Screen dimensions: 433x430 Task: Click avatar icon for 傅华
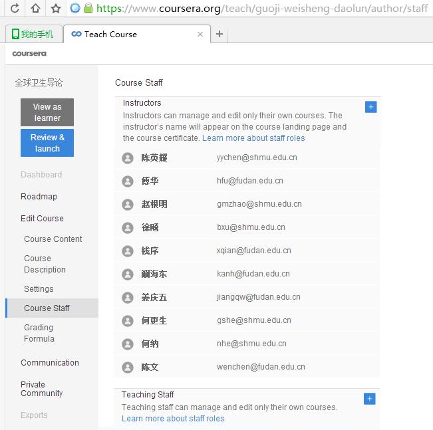click(128, 181)
